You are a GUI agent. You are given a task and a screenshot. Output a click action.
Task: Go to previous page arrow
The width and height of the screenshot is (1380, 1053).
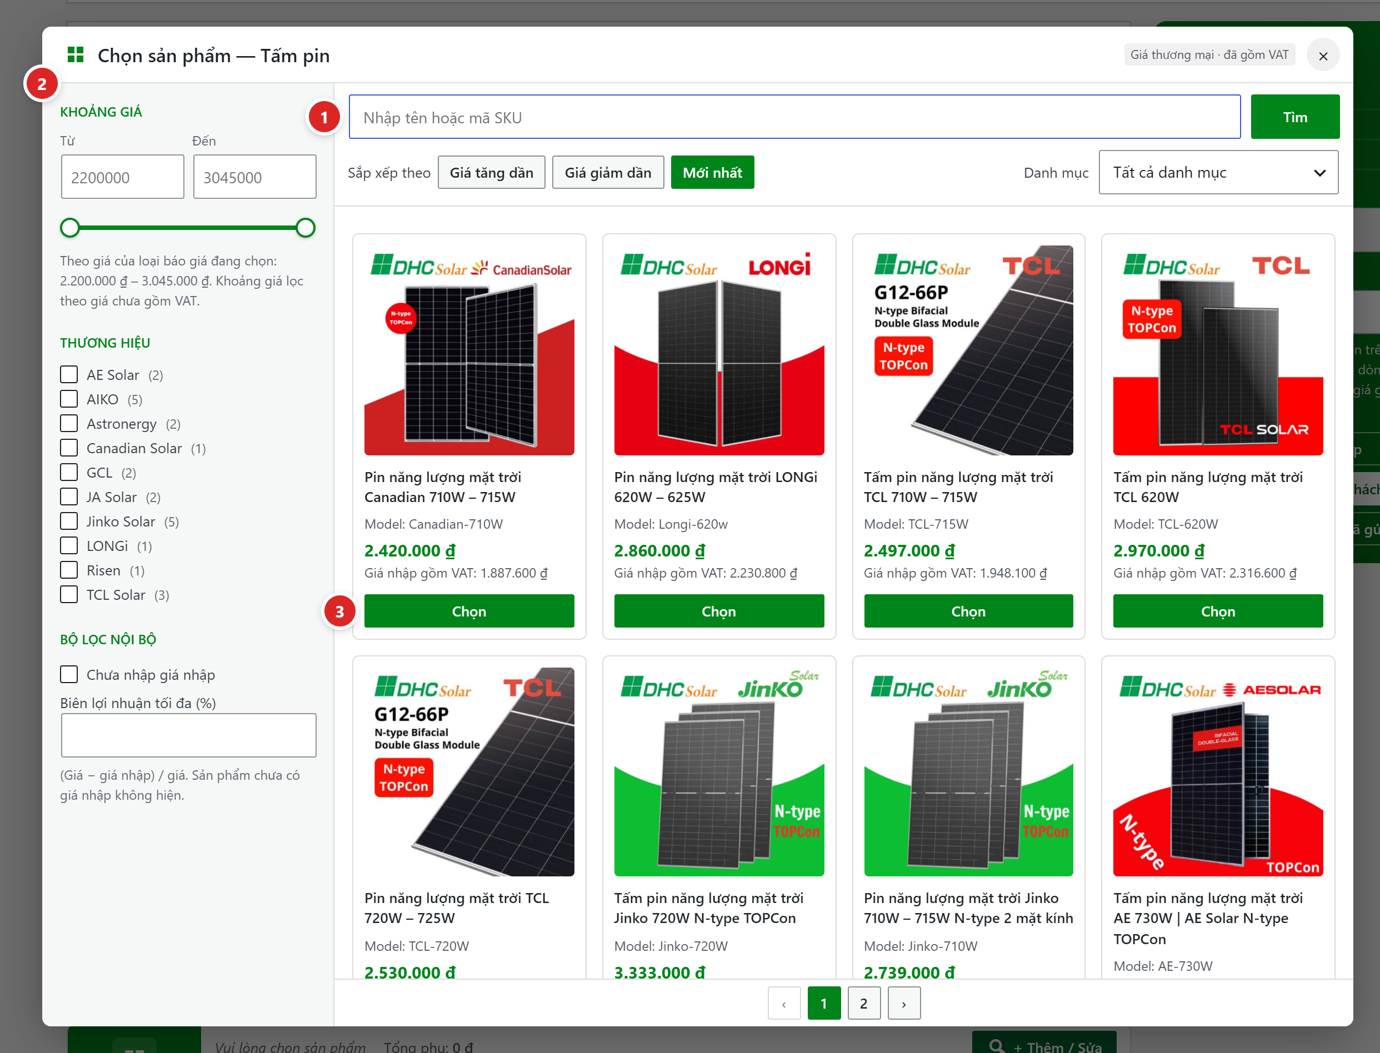tap(784, 1004)
